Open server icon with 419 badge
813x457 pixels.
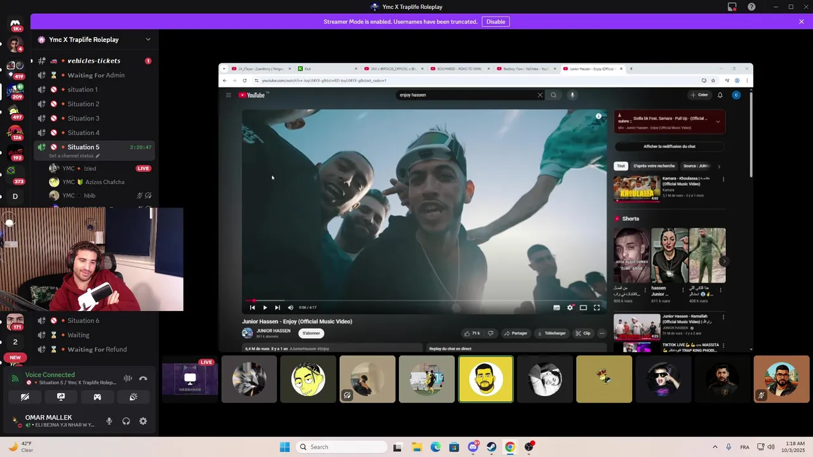pos(15,68)
